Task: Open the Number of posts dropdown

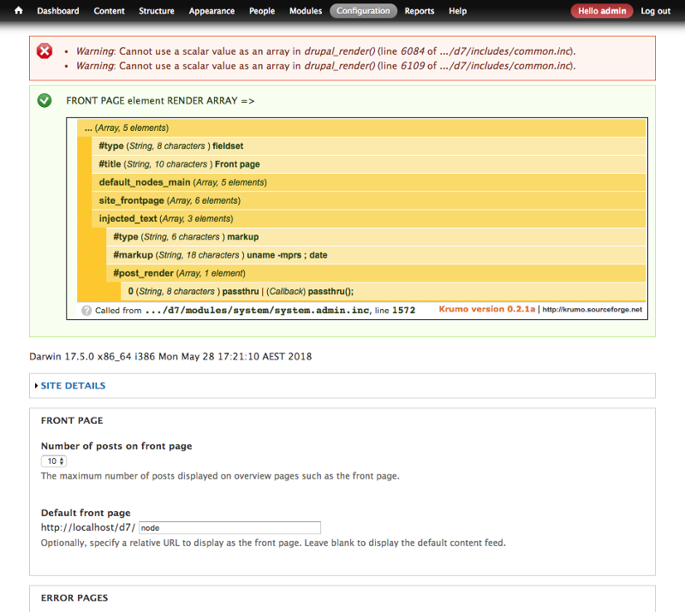Action: pyautogui.click(x=54, y=460)
